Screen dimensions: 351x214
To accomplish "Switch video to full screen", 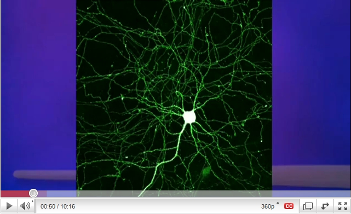I will pos(342,206).
